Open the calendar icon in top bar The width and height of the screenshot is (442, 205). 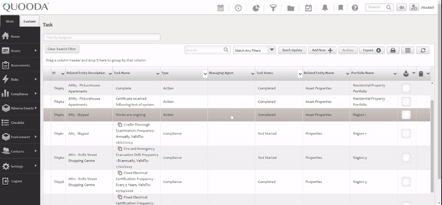220,8
